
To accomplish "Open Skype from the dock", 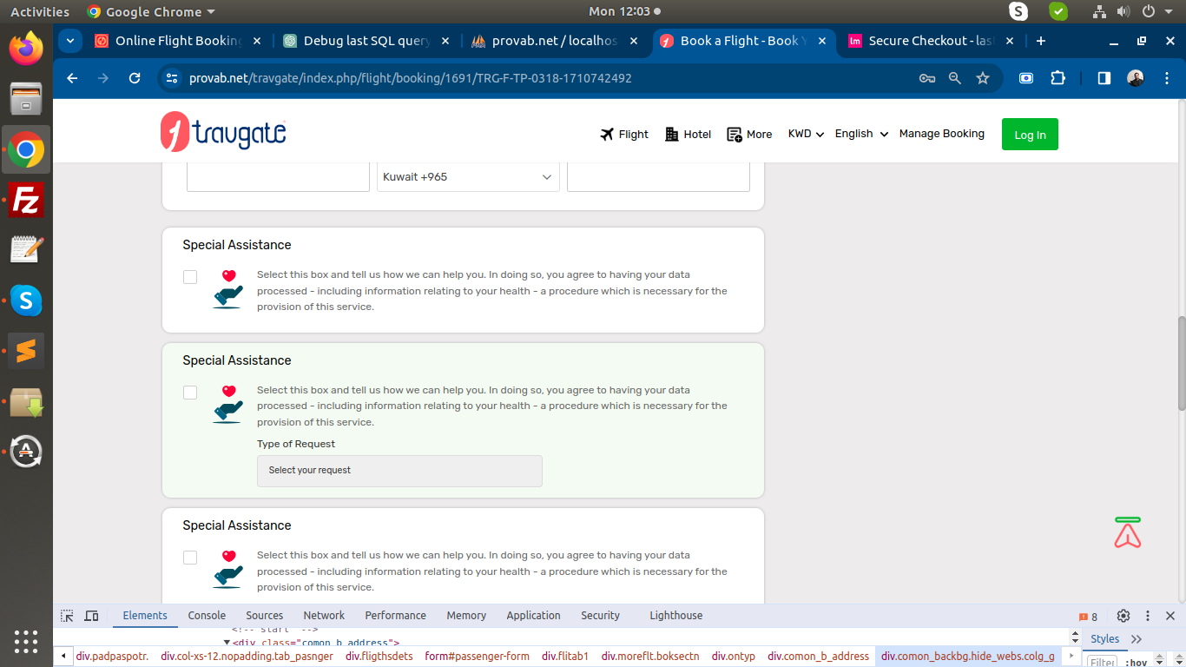I will tap(26, 300).
